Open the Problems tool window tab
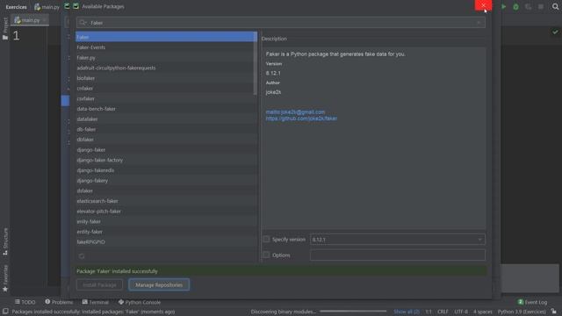The width and height of the screenshot is (562, 316). click(x=59, y=302)
